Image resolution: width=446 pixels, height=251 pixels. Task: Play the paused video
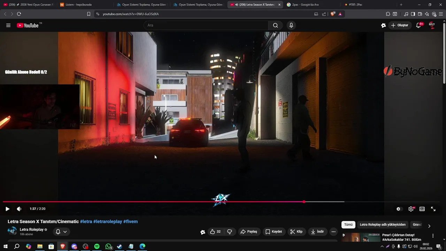7,209
